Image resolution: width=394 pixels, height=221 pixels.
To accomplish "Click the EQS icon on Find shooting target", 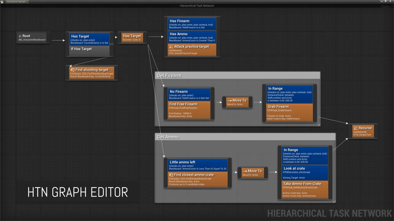I will point(73,70).
